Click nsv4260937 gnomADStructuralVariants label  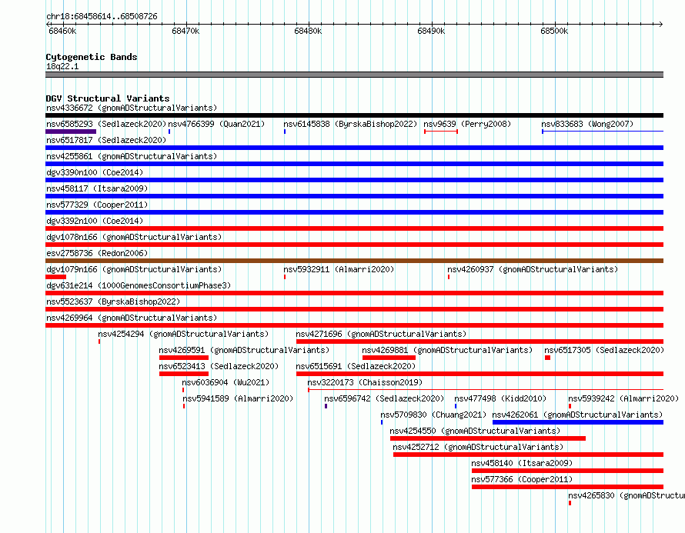pyautogui.click(x=533, y=269)
